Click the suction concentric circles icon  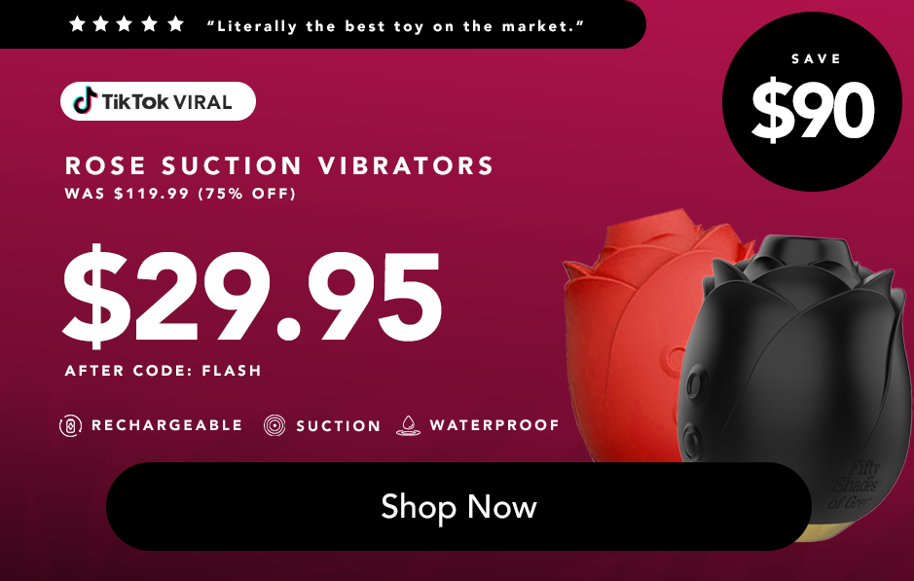[274, 425]
